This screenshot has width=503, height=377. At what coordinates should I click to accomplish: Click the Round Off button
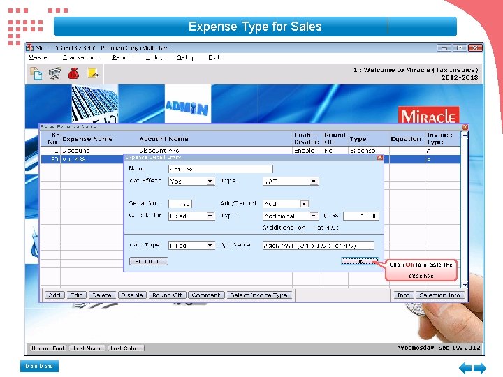click(x=167, y=295)
